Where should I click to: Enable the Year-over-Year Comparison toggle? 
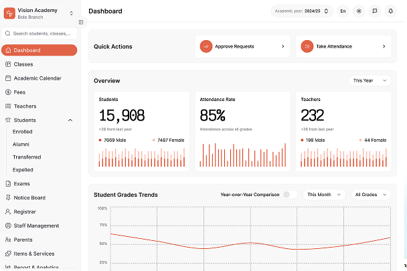pyautogui.click(x=290, y=195)
